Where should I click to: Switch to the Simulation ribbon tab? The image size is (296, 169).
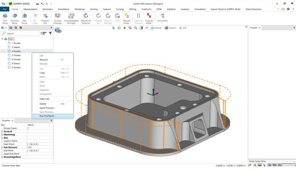pos(200,9)
